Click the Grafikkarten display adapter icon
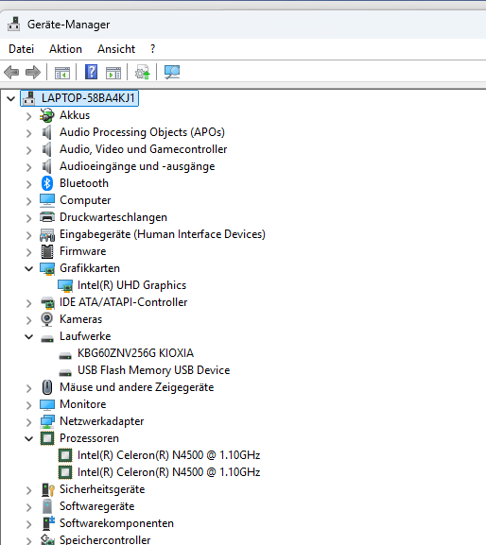Viewport: 486px width, 545px height. [47, 268]
